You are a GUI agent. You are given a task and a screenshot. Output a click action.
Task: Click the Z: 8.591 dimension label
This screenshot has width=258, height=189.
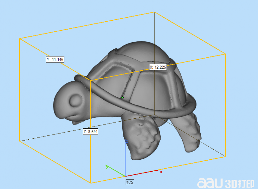pyautogui.click(x=90, y=132)
